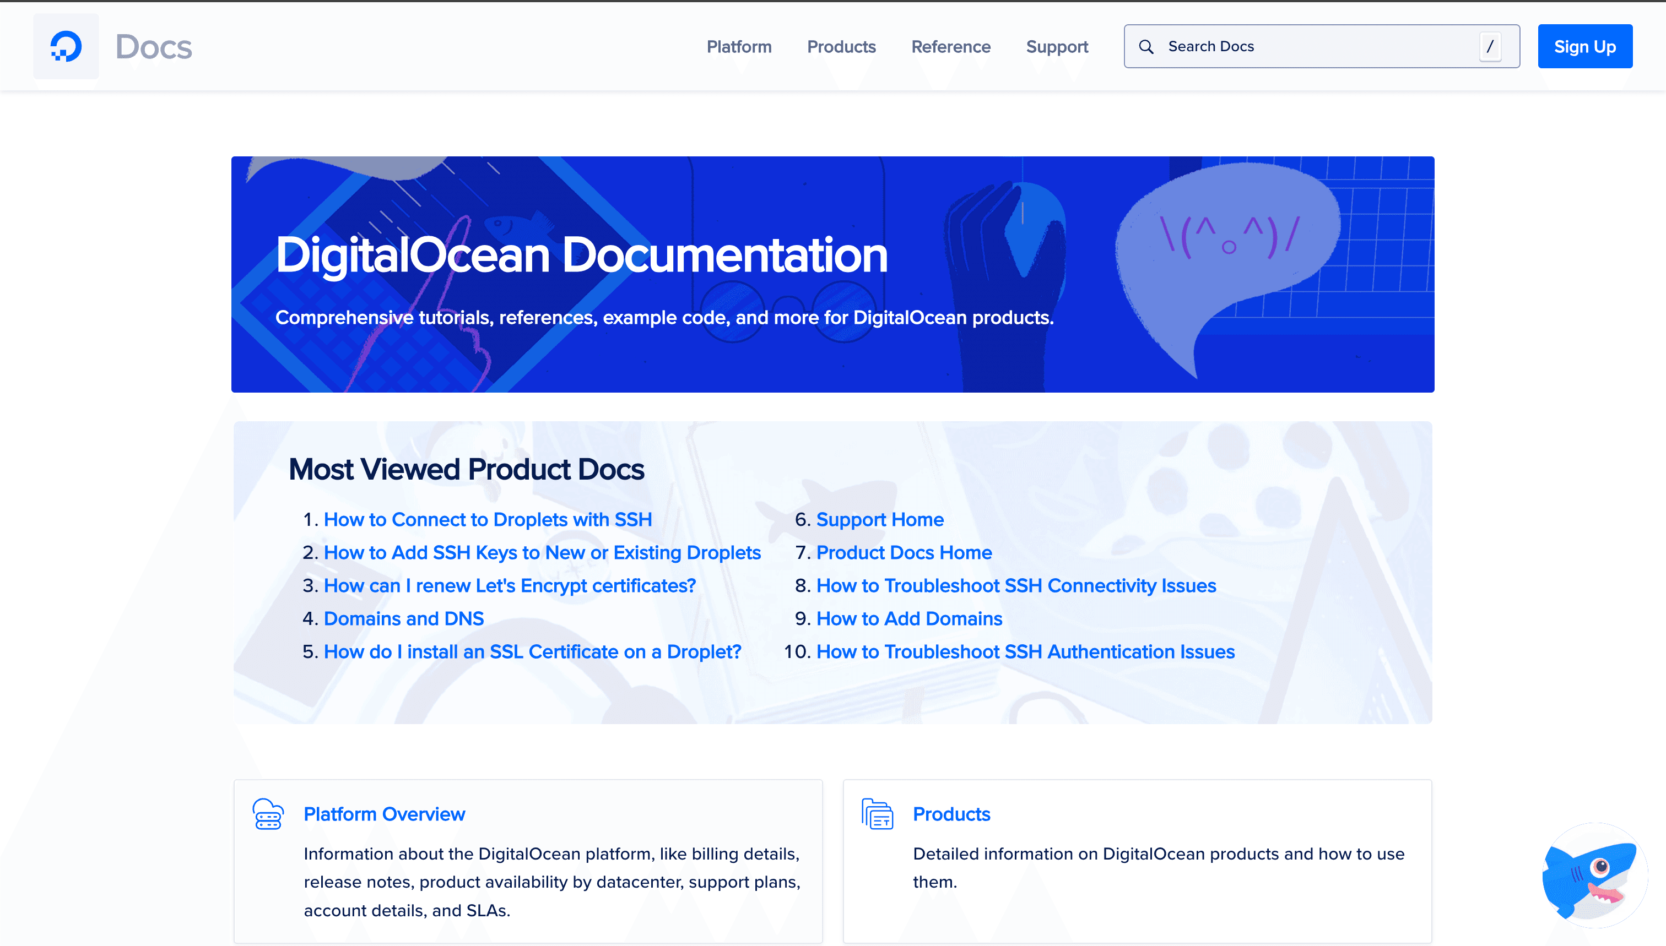Click the Most Viewed Product Docs heading

click(x=466, y=469)
